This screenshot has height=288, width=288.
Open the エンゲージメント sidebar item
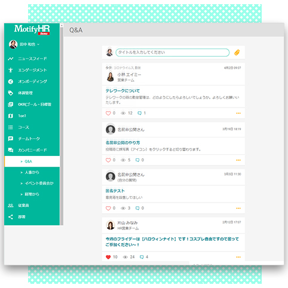32,70
